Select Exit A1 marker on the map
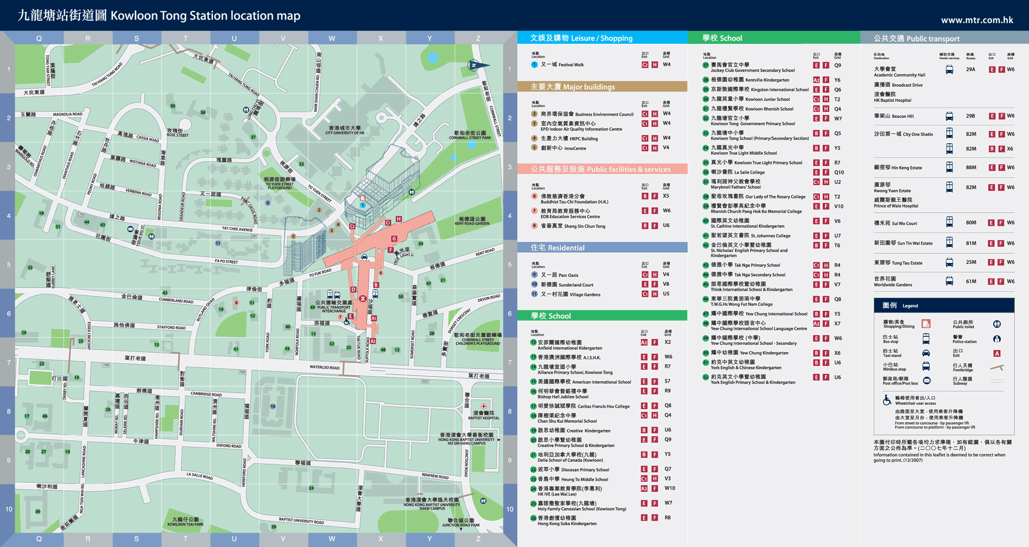Image resolution: width=1029 pixels, height=547 pixels. tap(374, 318)
